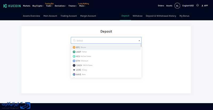Click into the Select coin search field
Screen dimensions: 213x110
106,41
